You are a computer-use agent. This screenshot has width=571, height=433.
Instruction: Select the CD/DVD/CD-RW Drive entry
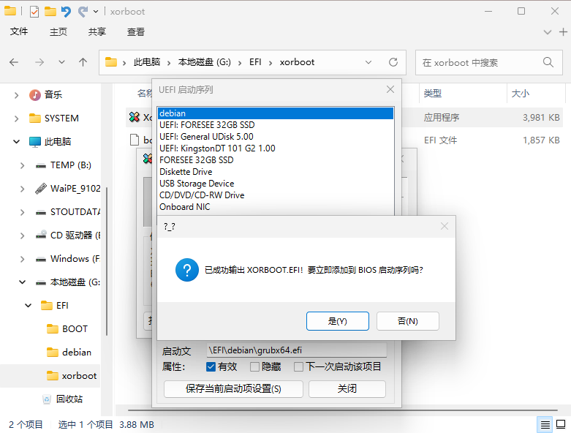[x=276, y=195]
